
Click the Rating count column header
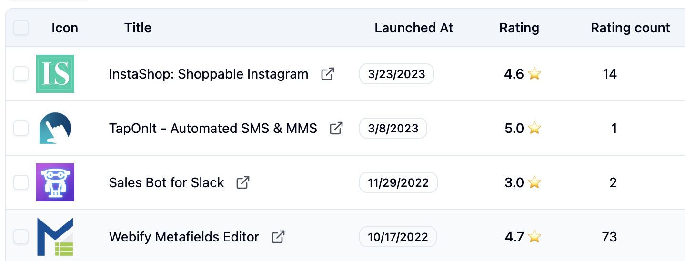coord(630,28)
